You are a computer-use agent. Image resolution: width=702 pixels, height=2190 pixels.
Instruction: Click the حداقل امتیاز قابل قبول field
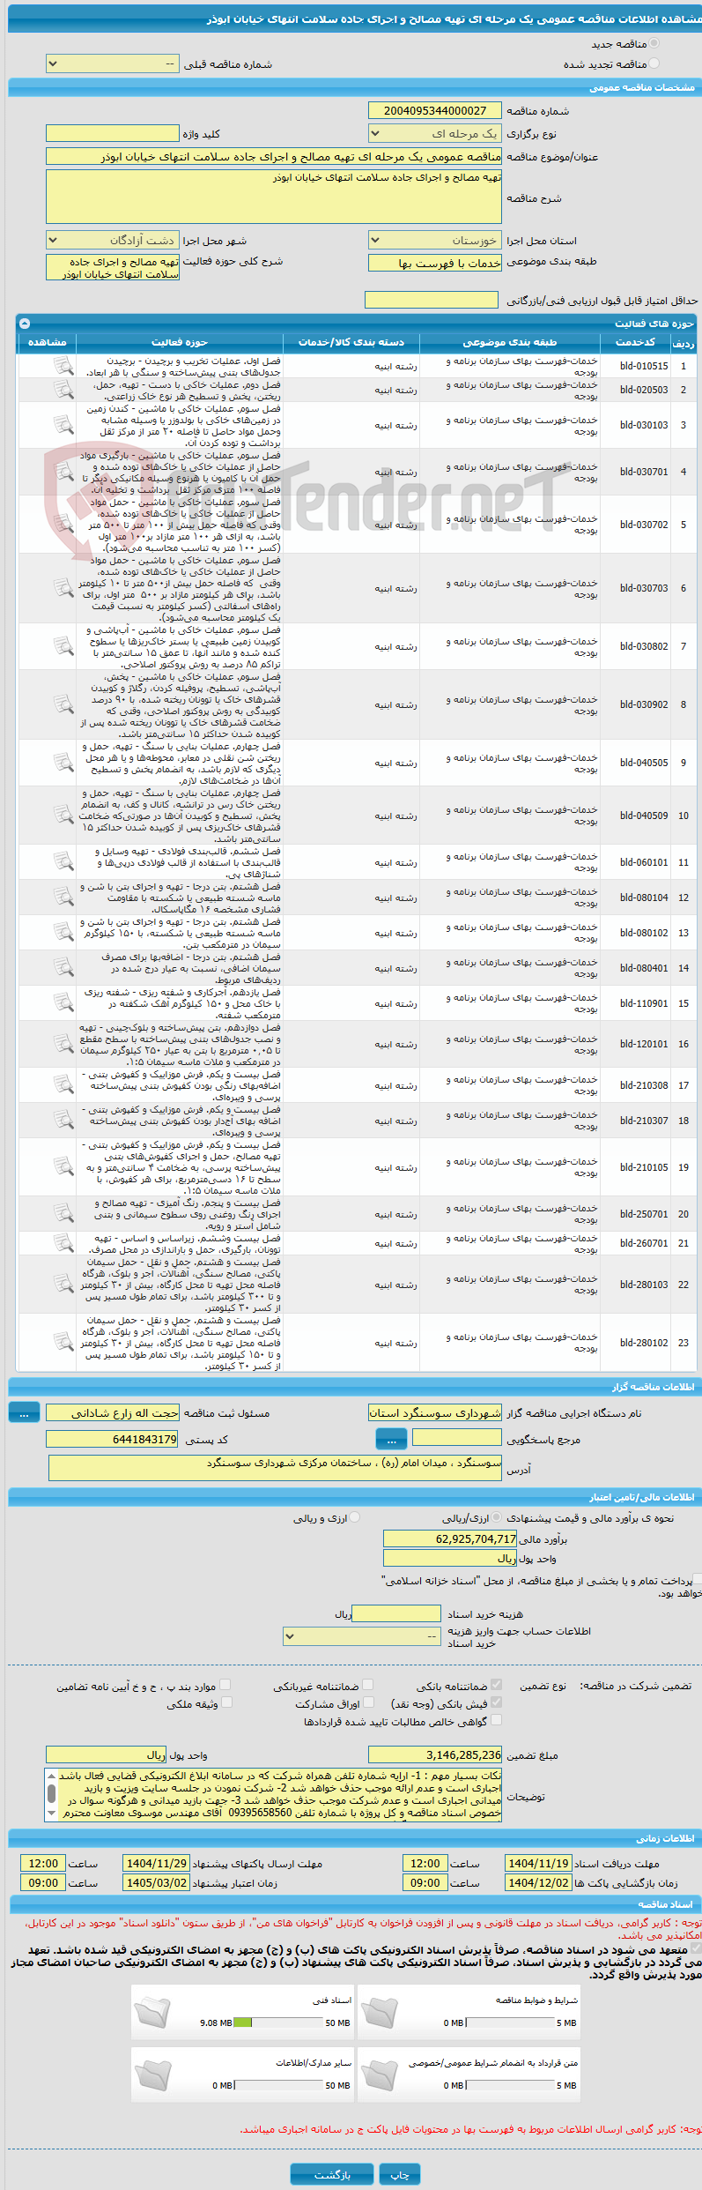pyautogui.click(x=432, y=300)
